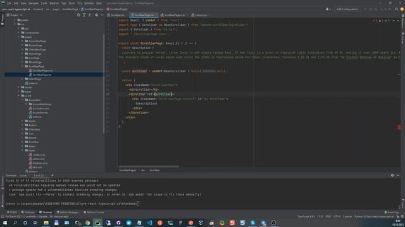
Task: Hide the Project tool window with minus icon
Action: pos(102,15)
